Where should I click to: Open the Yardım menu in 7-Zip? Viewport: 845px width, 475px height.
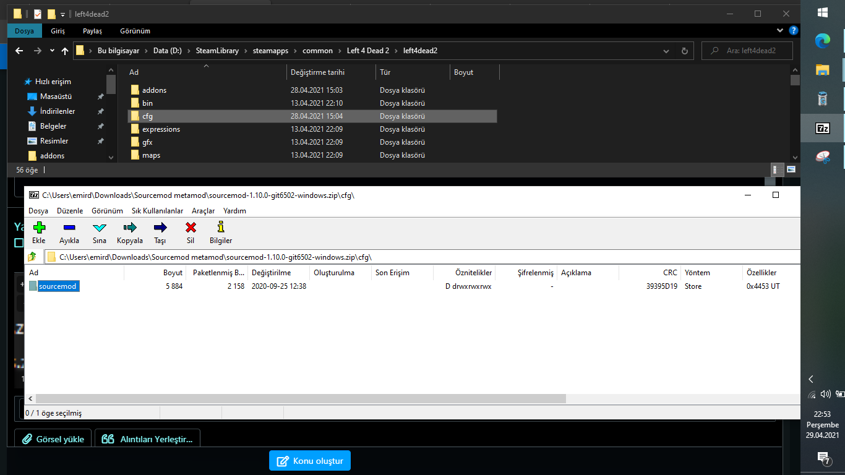(234, 211)
